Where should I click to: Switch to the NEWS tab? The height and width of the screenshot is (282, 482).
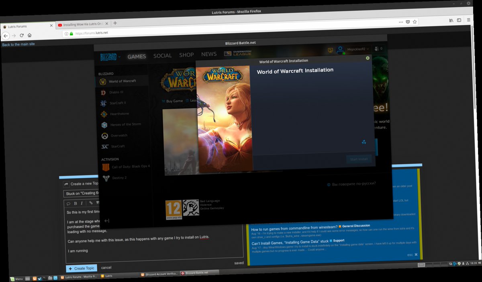point(209,54)
